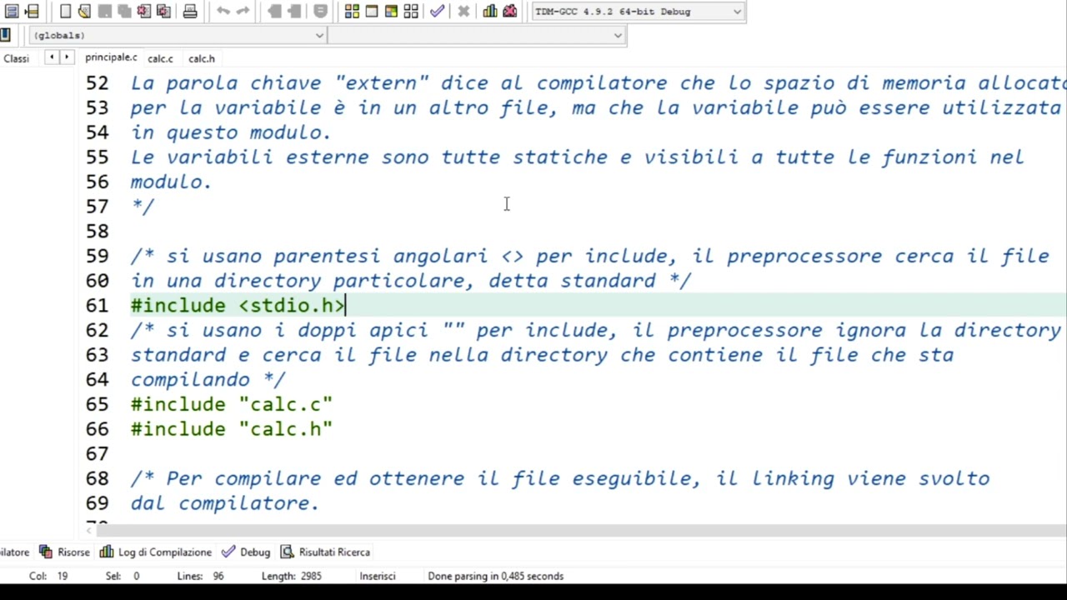Click the Compile and Run icon
Viewport: 1067px width, 600px height.
391,12
